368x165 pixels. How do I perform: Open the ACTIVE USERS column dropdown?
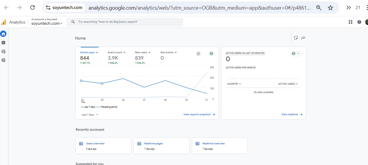(288, 84)
